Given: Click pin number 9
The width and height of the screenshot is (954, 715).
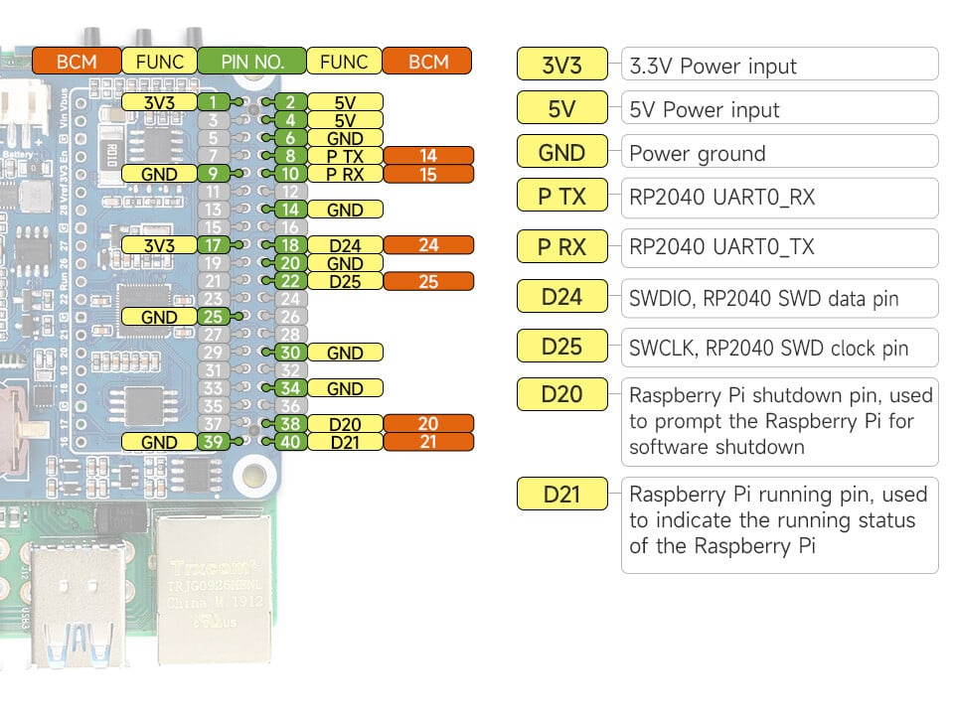Looking at the screenshot, I should [x=213, y=174].
